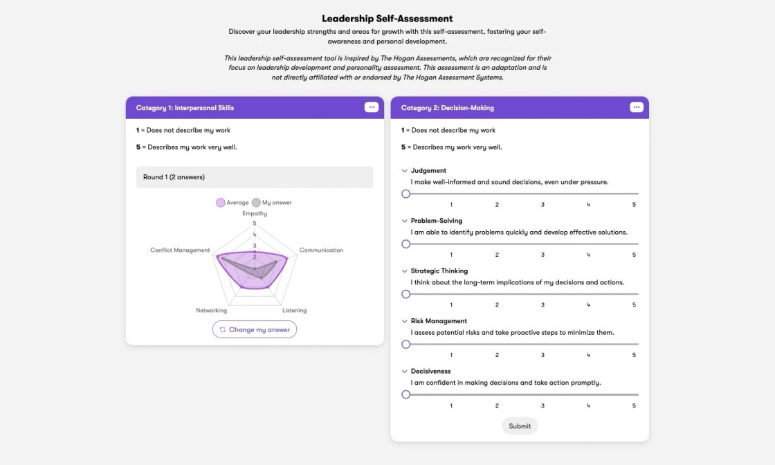This screenshot has width=775, height=465.
Task: Set Problem-Solving slider to 3
Action: pos(542,244)
